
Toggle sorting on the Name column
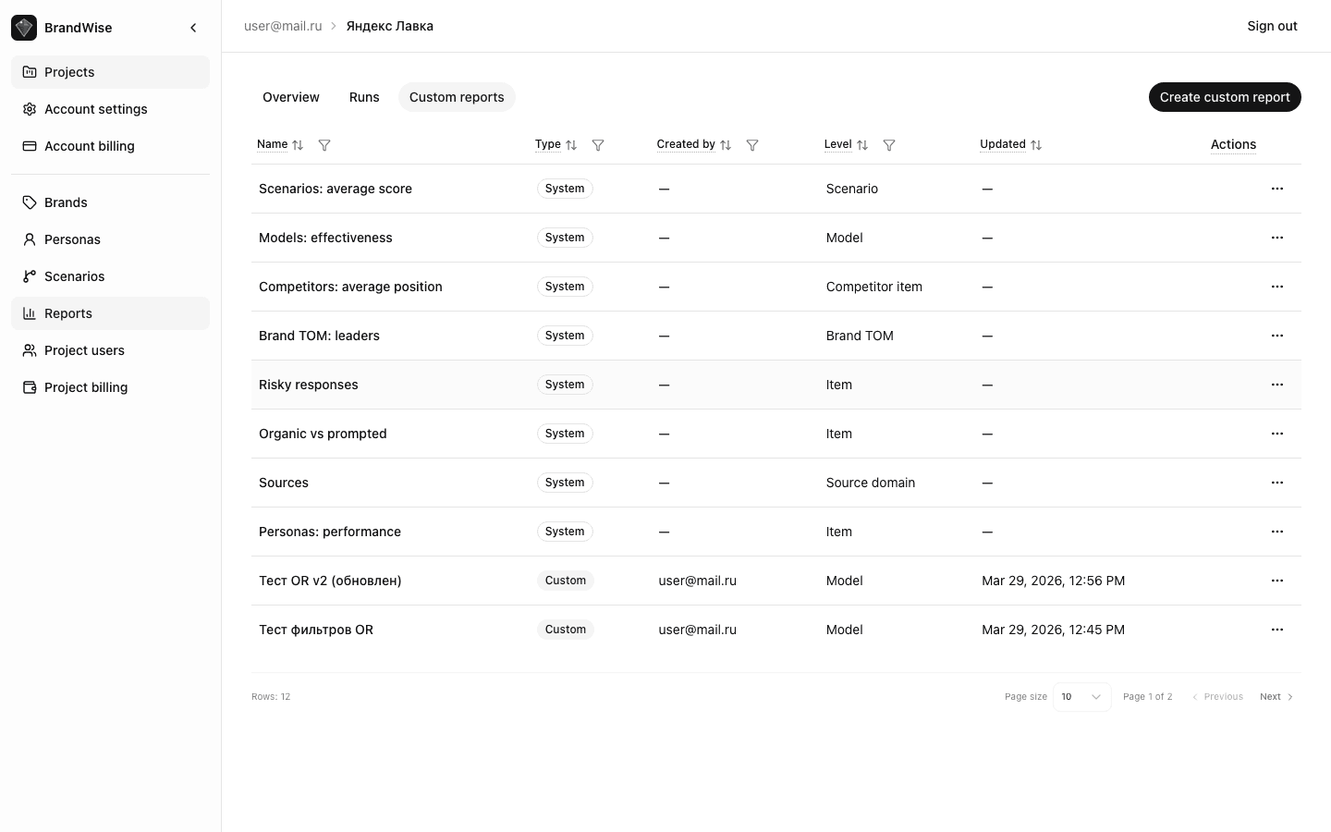pyautogui.click(x=299, y=145)
